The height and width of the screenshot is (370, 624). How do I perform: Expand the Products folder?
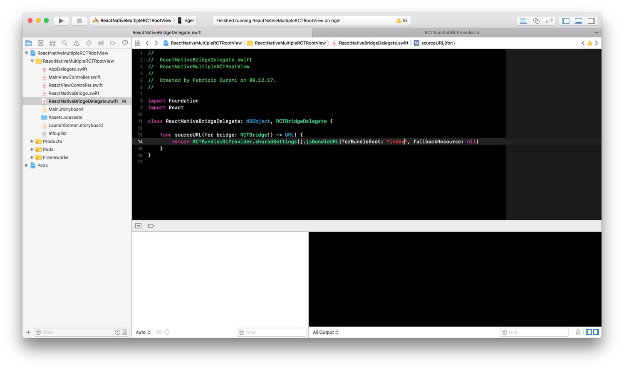click(32, 142)
